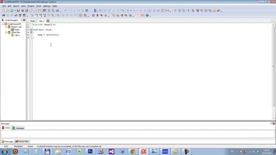Click the Open file folder icon
This screenshot has height=155, width=276.
(8, 11)
